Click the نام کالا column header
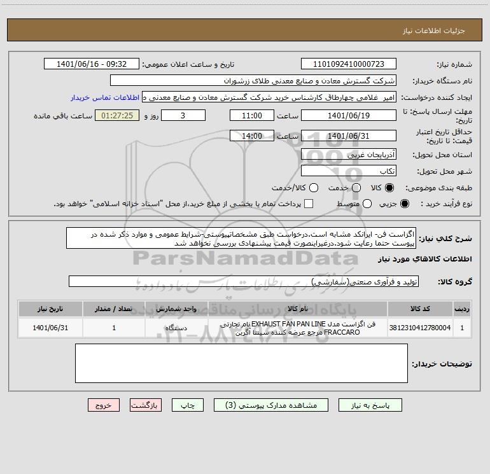 pyautogui.click(x=298, y=309)
